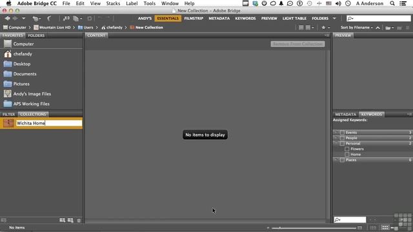Select Computer in Favorites
This screenshot has height=232, width=413.
click(41, 44)
